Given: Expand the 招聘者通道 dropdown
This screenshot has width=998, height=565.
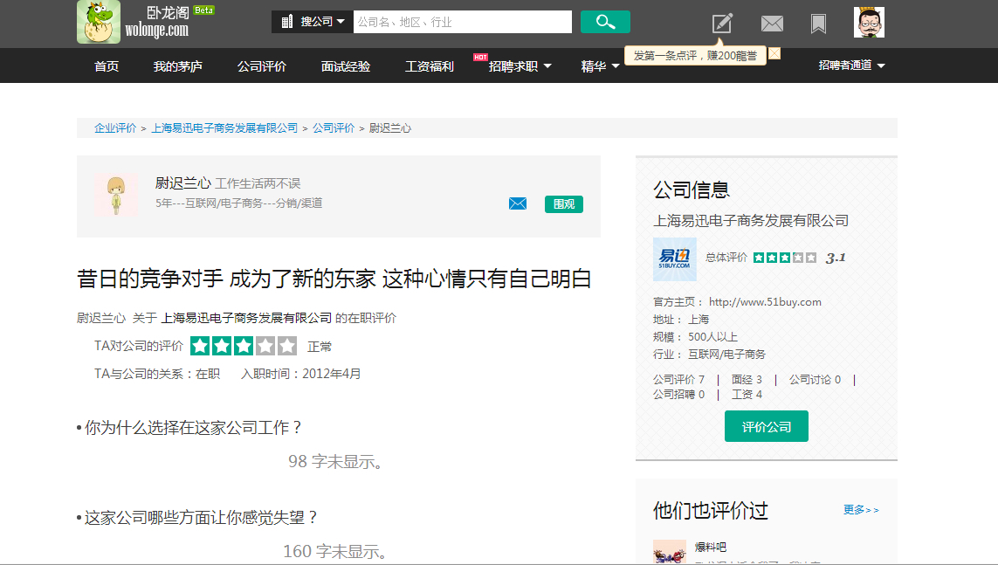Looking at the screenshot, I should 851,65.
